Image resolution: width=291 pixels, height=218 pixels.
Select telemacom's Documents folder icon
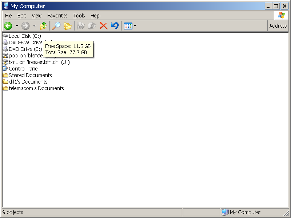point(5,88)
